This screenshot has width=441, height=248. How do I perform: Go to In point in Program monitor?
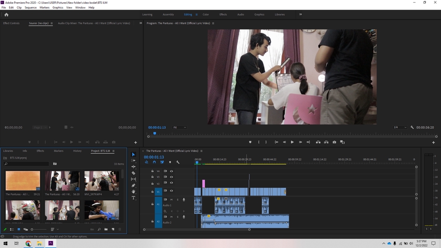coord(277,142)
